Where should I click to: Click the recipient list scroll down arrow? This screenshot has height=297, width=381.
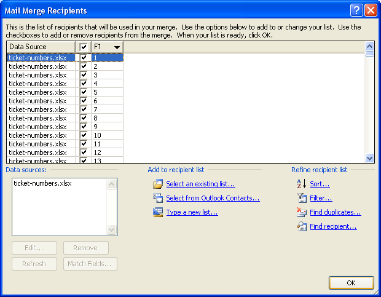[369, 159]
